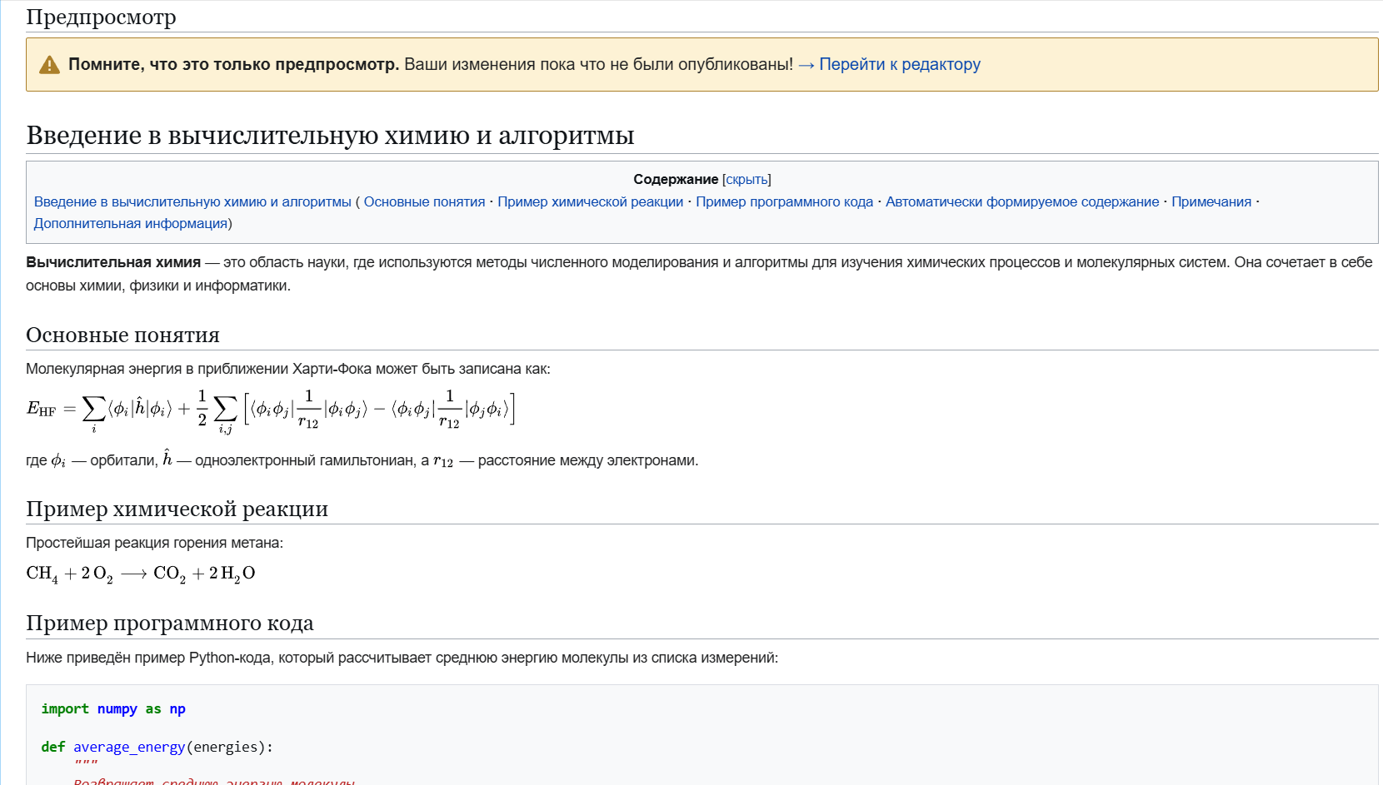Hide the contents box via 'скрыть'
The width and height of the screenshot is (1383, 785).
click(x=746, y=179)
